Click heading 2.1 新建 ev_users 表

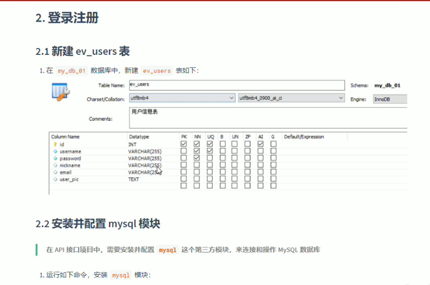click(x=83, y=52)
